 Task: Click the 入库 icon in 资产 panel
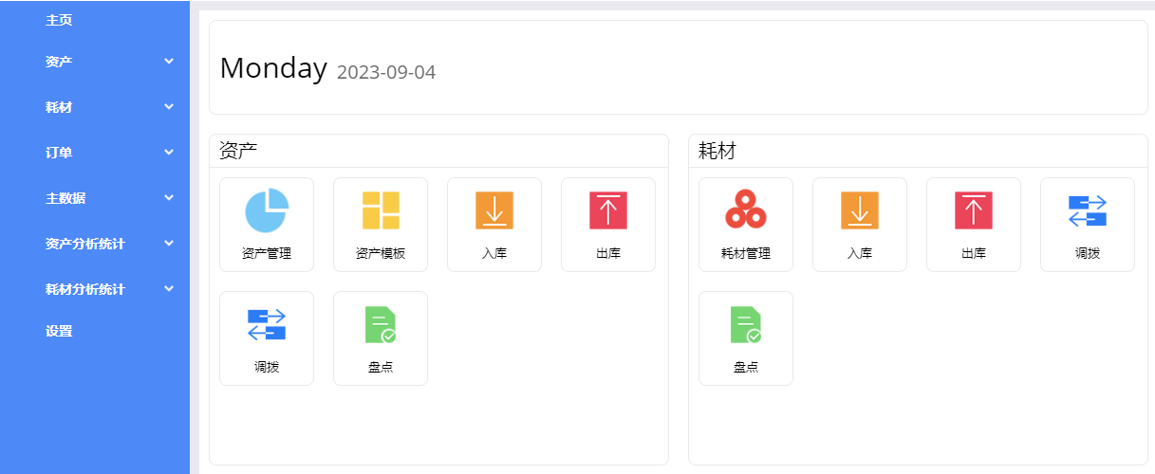coord(494,210)
